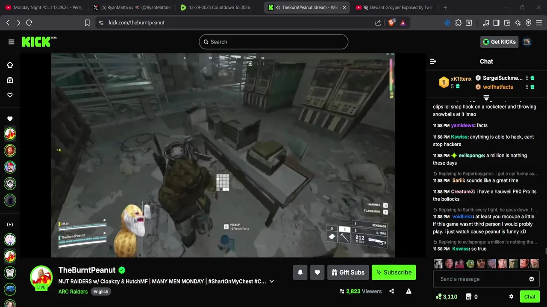Image resolution: width=547 pixels, height=307 pixels.
Task: Reload the current page
Action: tap(29, 23)
